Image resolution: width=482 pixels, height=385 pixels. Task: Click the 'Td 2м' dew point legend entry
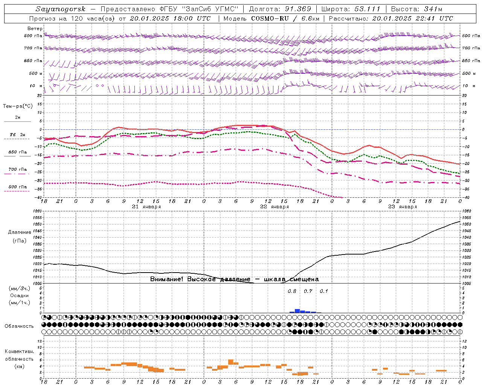(18, 135)
